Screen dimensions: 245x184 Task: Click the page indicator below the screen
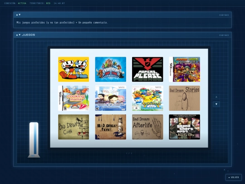click(x=129, y=153)
